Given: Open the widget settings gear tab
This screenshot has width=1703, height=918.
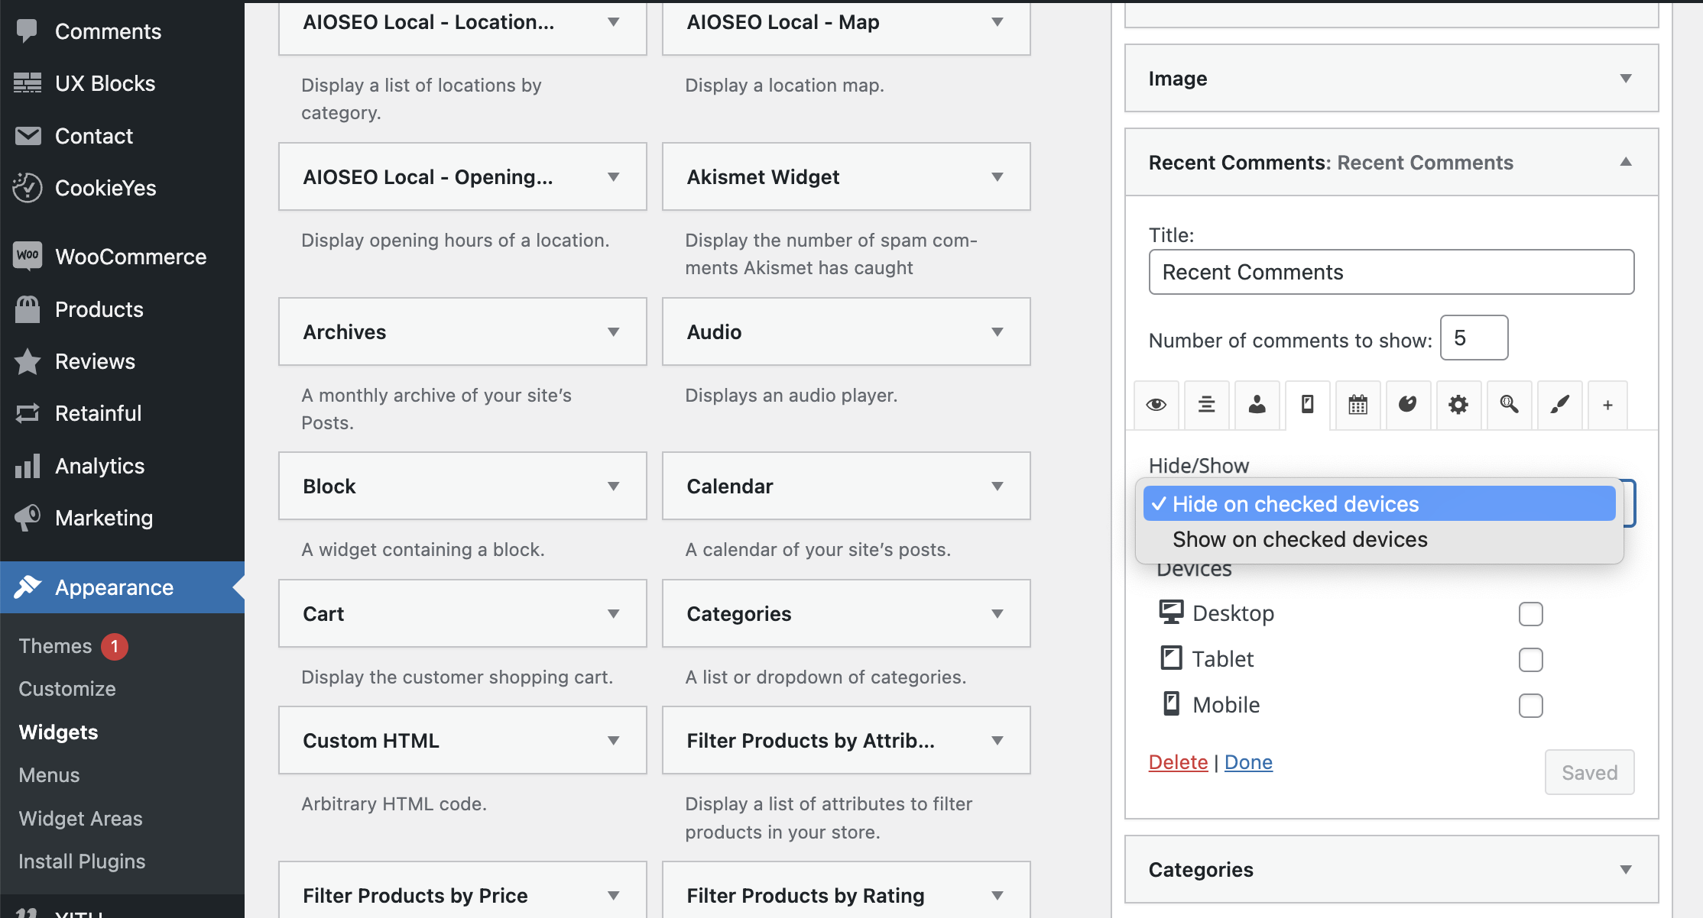Looking at the screenshot, I should coord(1458,405).
